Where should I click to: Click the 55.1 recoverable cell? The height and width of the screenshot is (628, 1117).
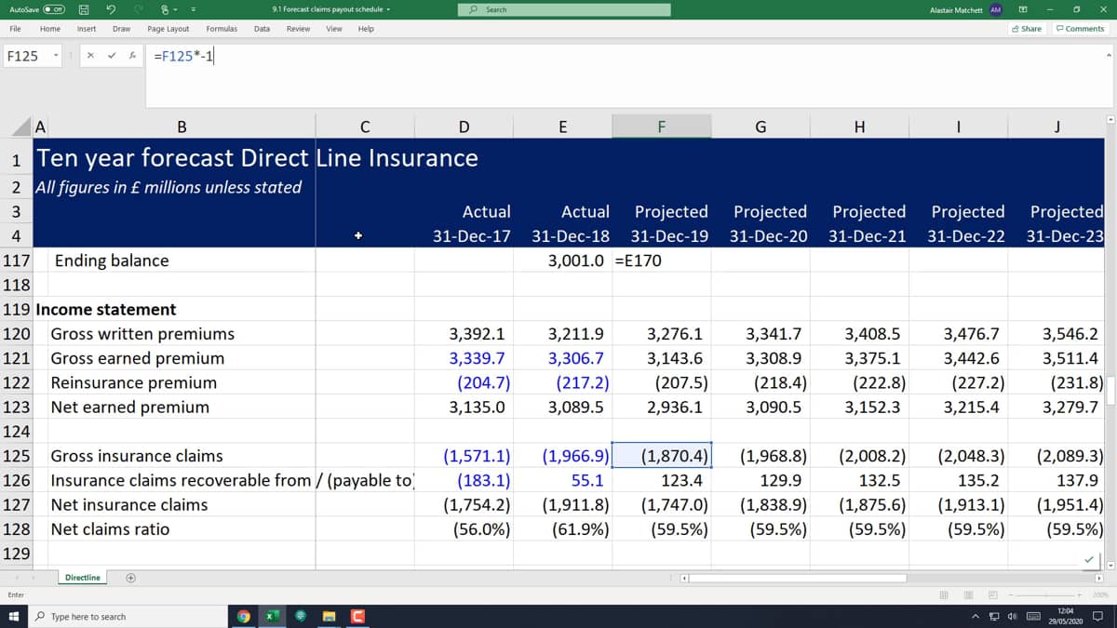563,480
